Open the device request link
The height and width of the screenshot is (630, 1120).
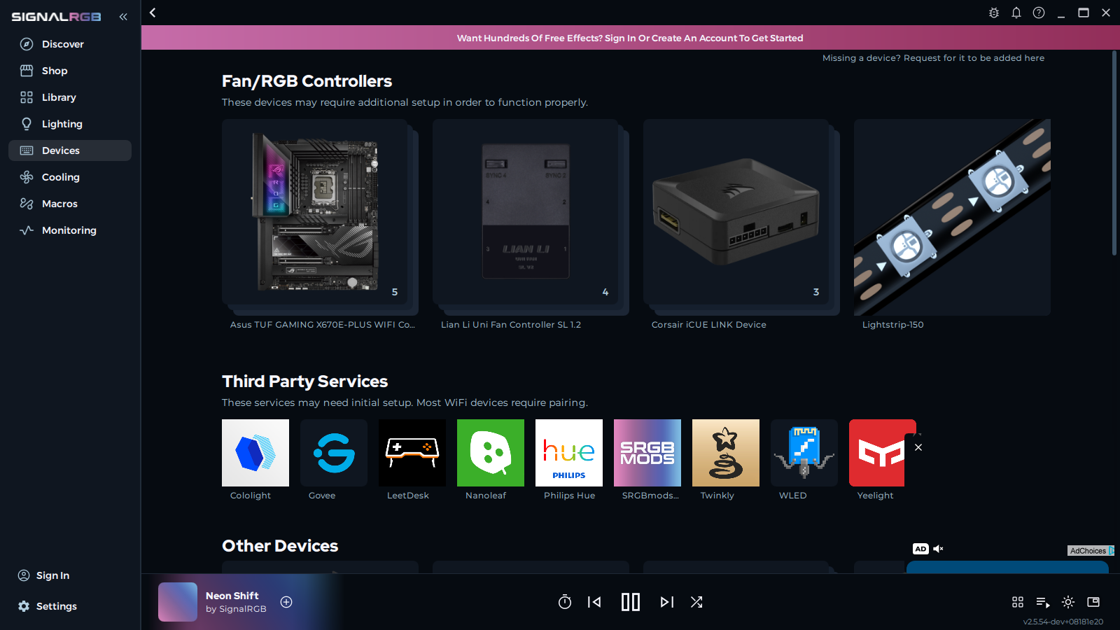tap(932, 58)
